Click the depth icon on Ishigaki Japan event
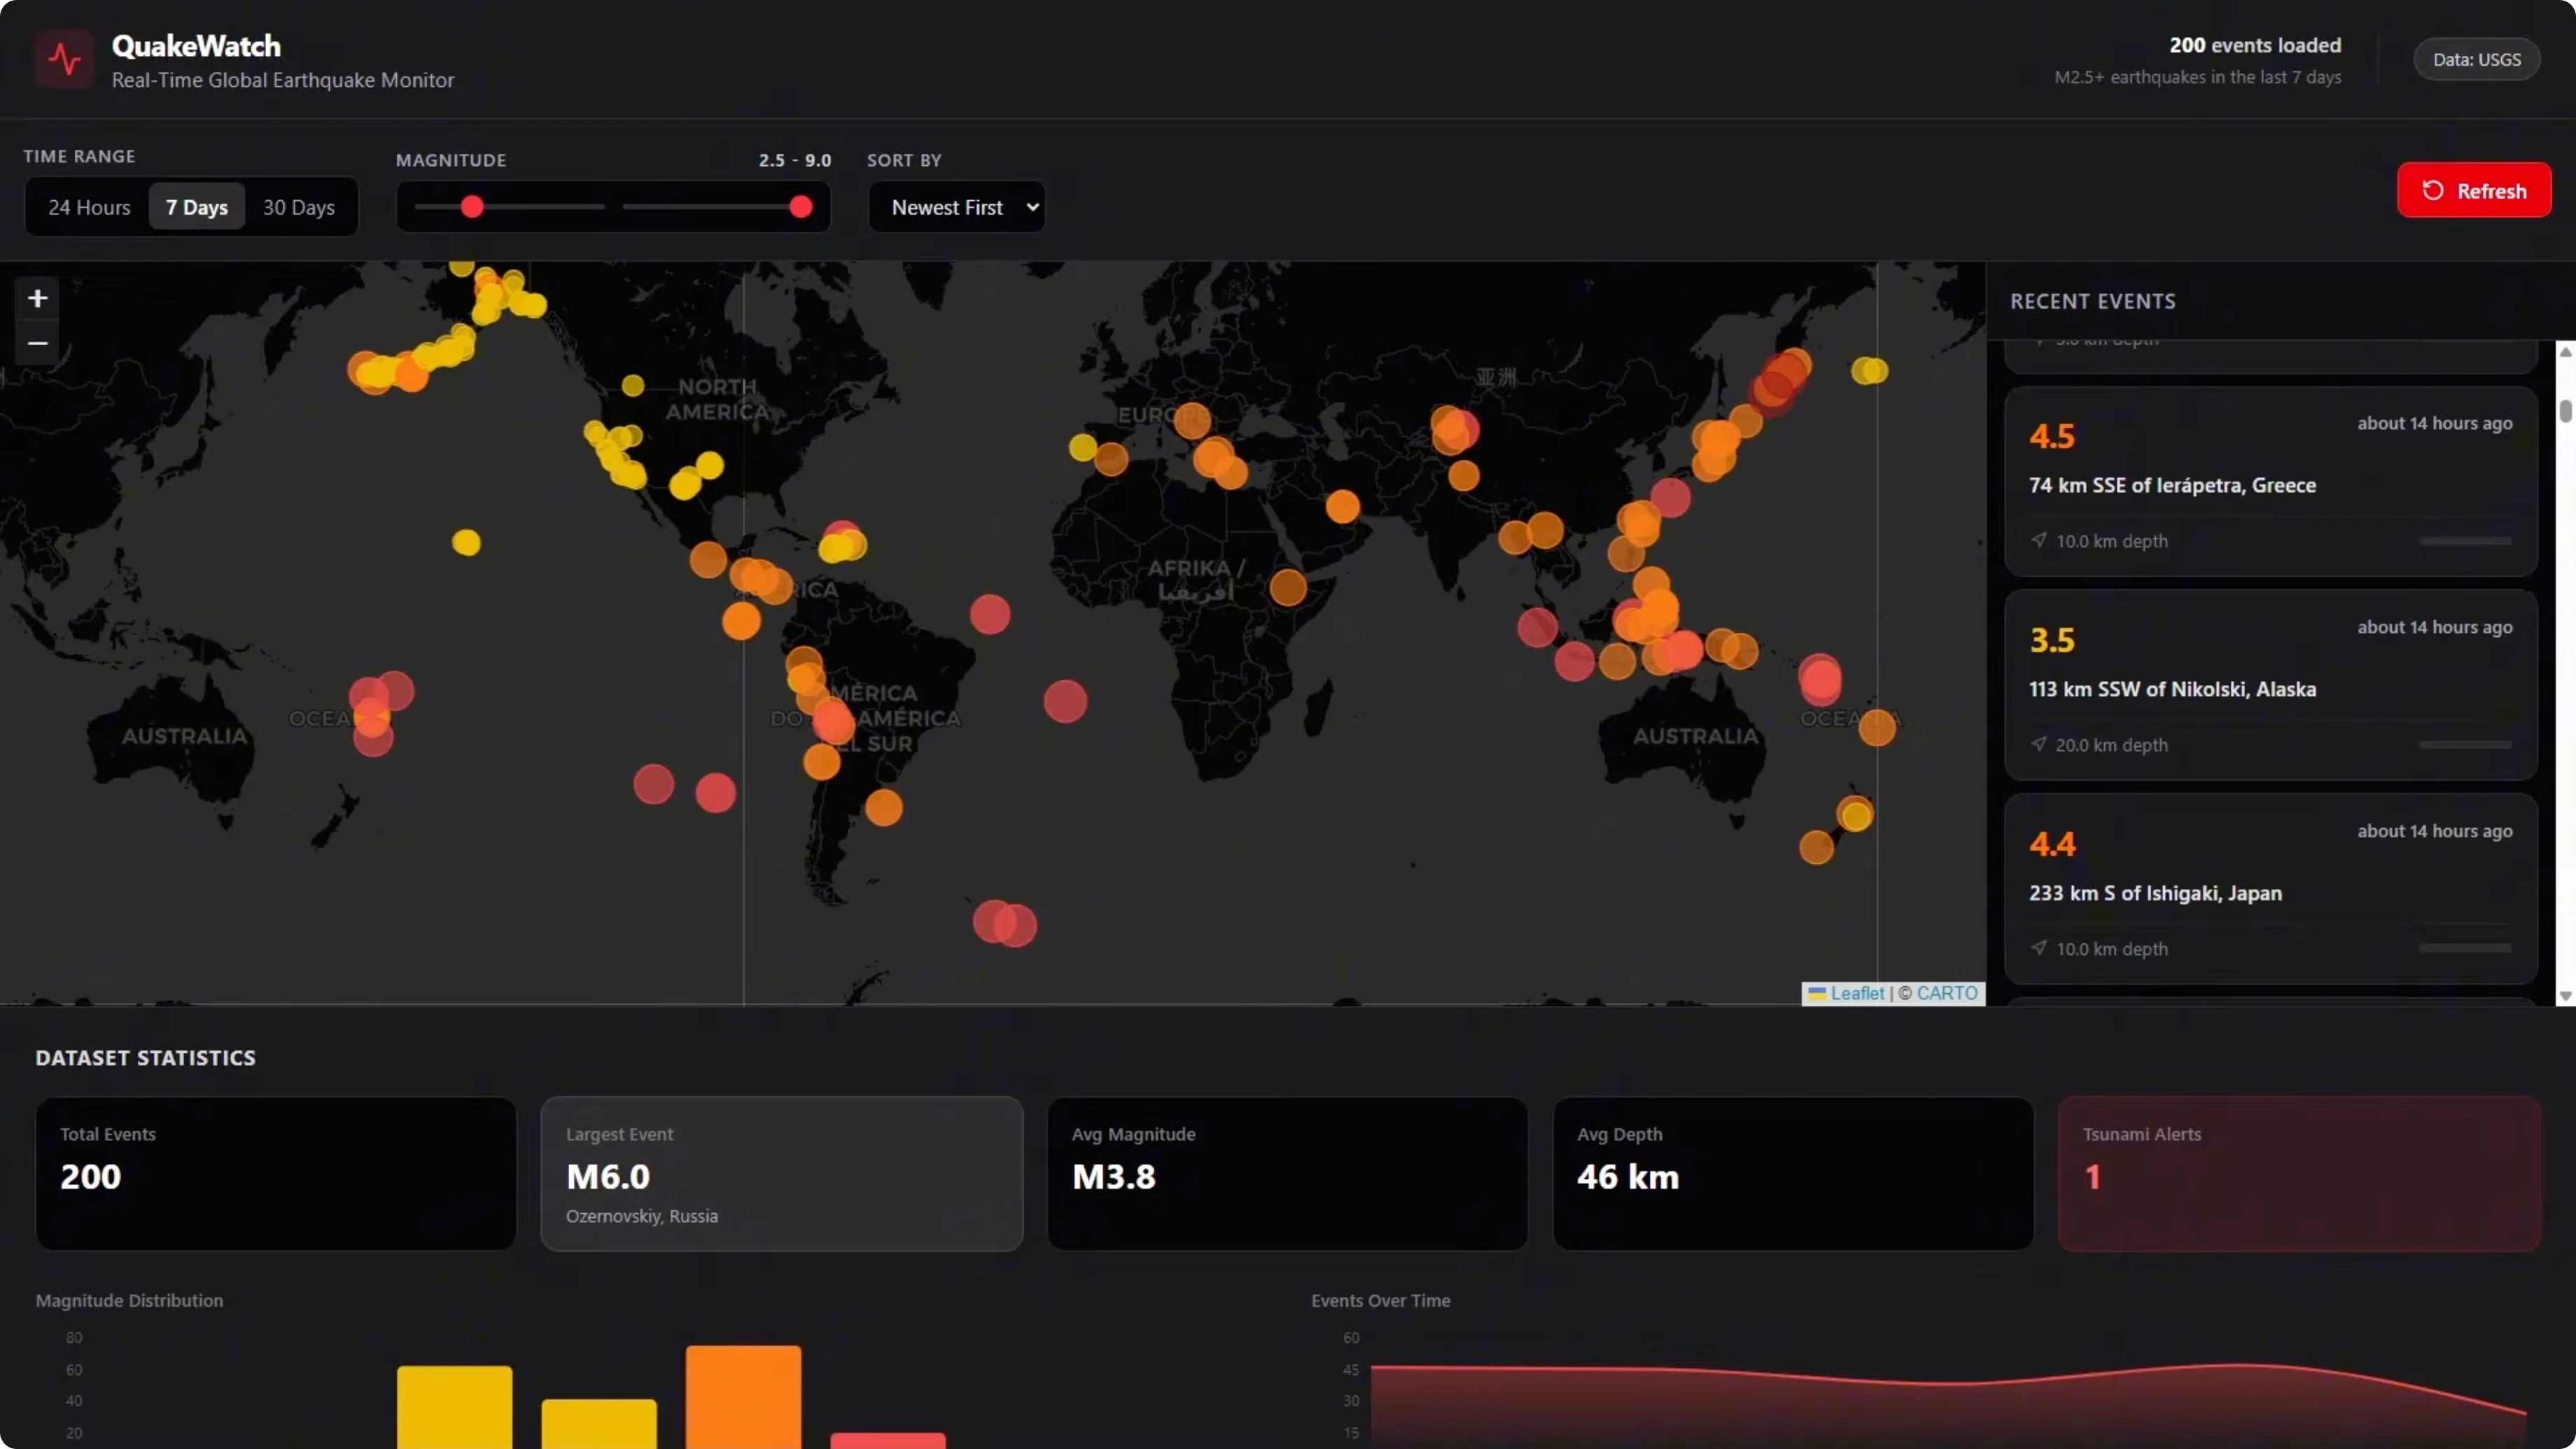The image size is (2576, 1449). [x=2038, y=948]
